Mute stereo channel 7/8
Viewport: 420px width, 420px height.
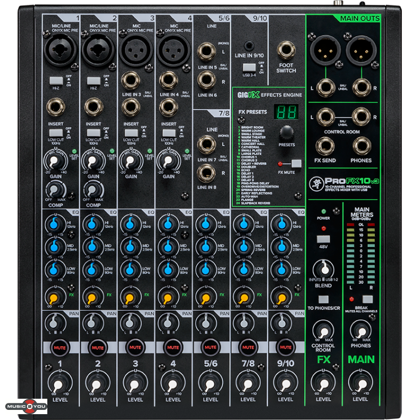click(x=248, y=347)
